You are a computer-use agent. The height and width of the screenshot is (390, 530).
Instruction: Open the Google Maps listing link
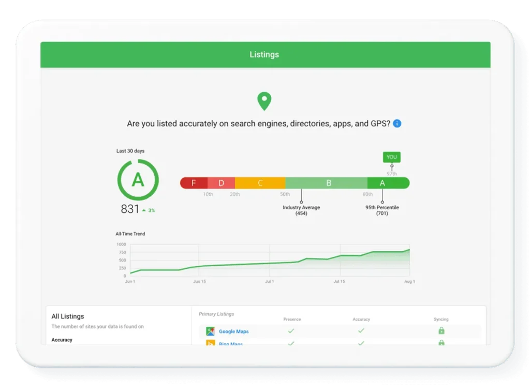click(233, 331)
